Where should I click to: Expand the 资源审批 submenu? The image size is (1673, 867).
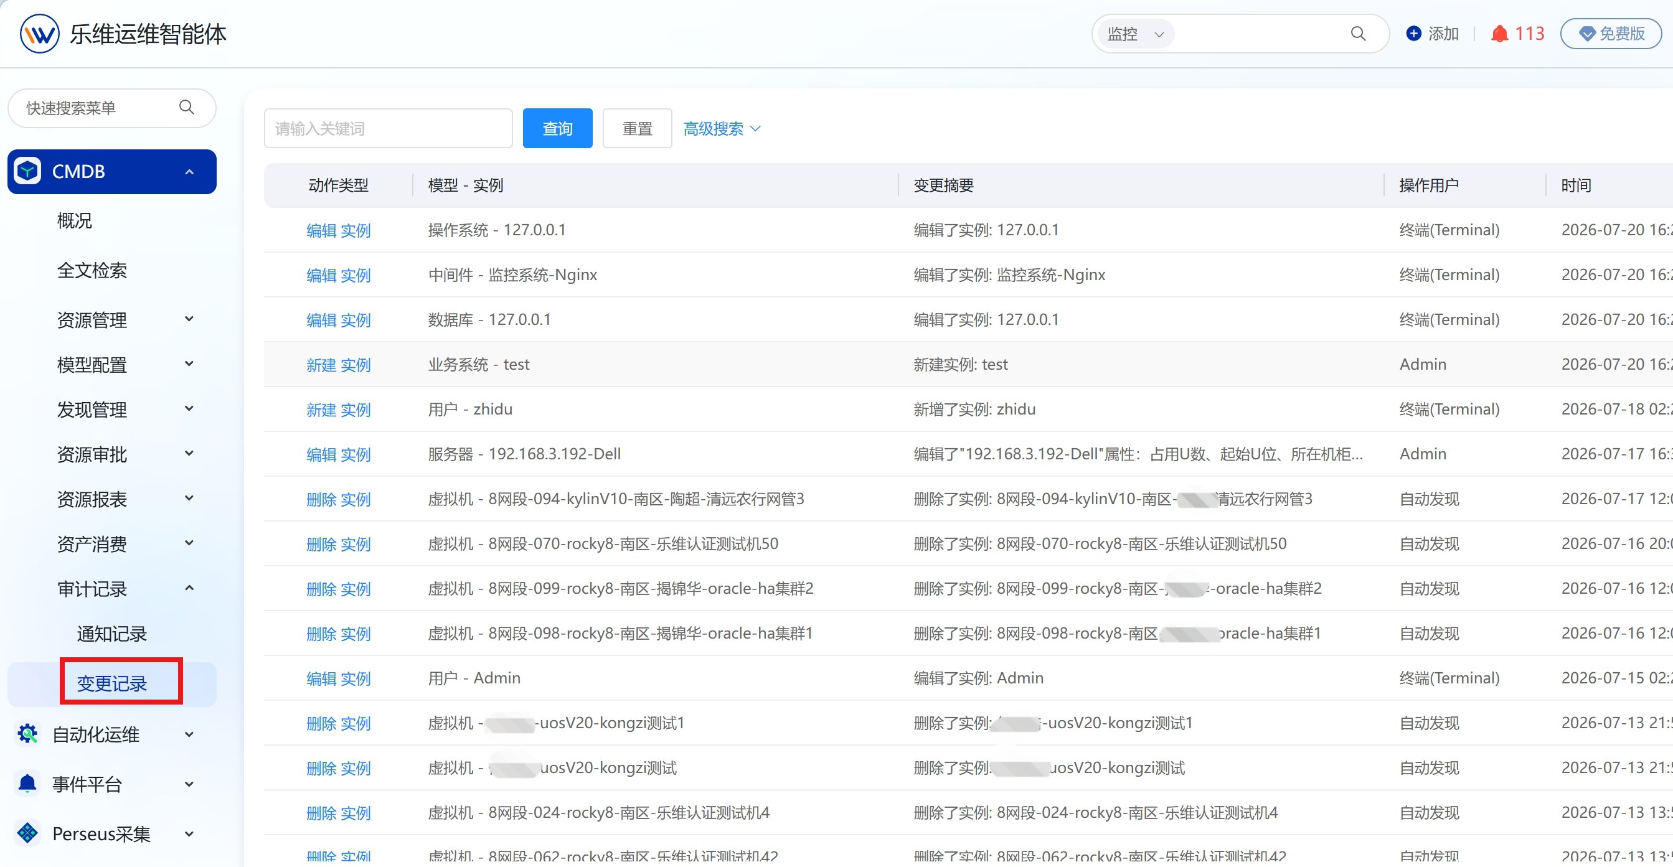[x=189, y=453]
